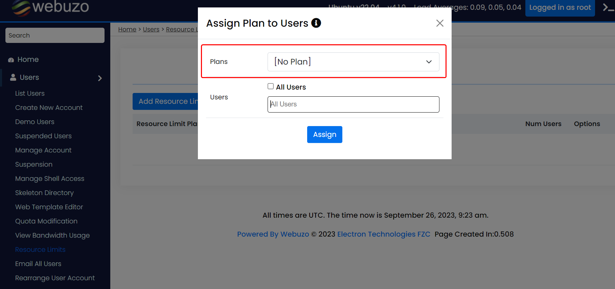Go to Create New Account

pyautogui.click(x=49, y=107)
